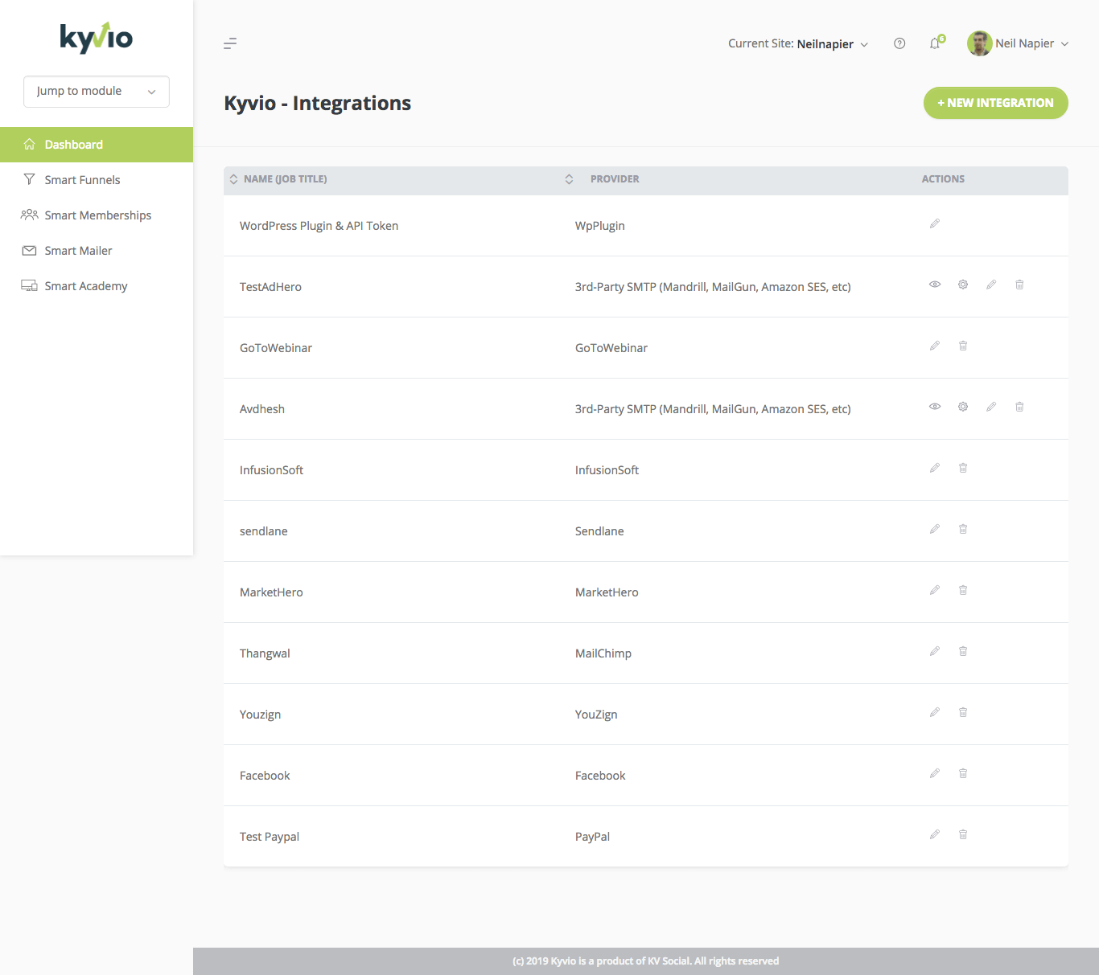This screenshot has width=1099, height=975.
Task: Click the Sendlane provider cell
Action: click(x=599, y=531)
